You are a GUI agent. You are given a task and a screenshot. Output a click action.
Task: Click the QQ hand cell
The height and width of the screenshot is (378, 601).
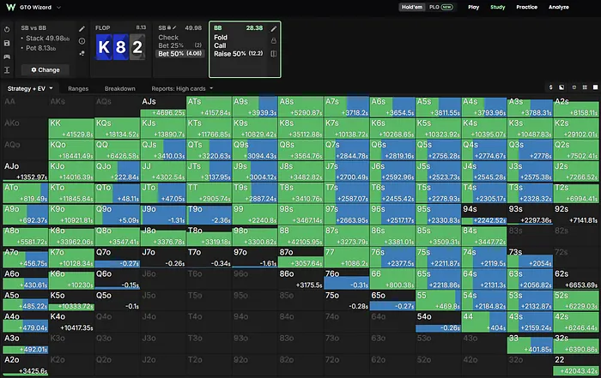tap(118, 150)
